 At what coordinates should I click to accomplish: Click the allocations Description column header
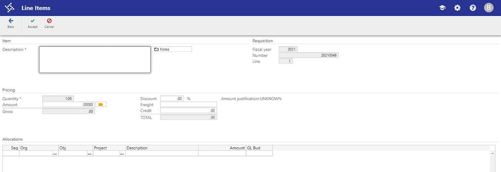pyautogui.click(x=162, y=148)
